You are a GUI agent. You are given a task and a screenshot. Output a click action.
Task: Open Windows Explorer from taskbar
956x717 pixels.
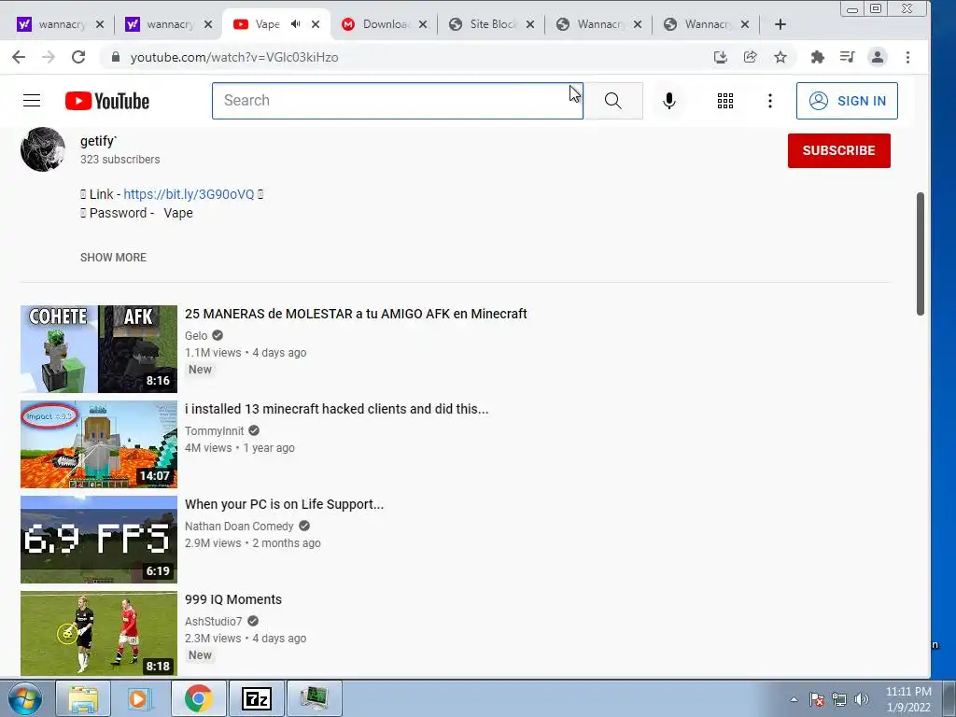pyautogui.click(x=83, y=698)
